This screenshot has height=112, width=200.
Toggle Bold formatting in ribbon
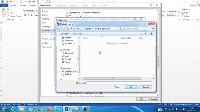(25, 15)
